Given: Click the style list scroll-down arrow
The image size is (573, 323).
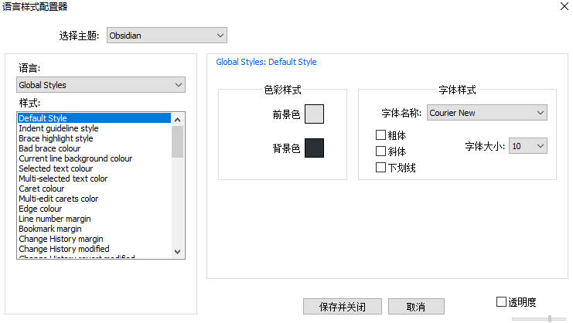Looking at the screenshot, I should [178, 251].
